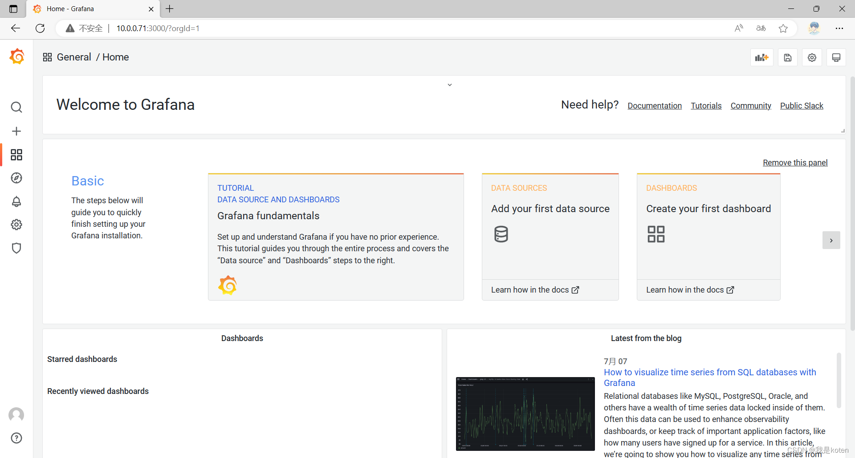Click the Translate icon in address bar
This screenshot has height=458, width=855.
761,28
